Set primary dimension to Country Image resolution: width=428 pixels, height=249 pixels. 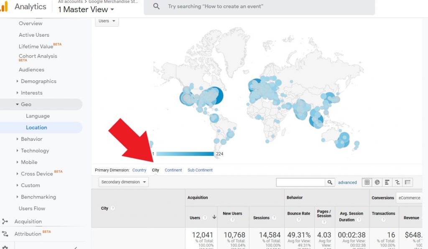[x=139, y=170]
